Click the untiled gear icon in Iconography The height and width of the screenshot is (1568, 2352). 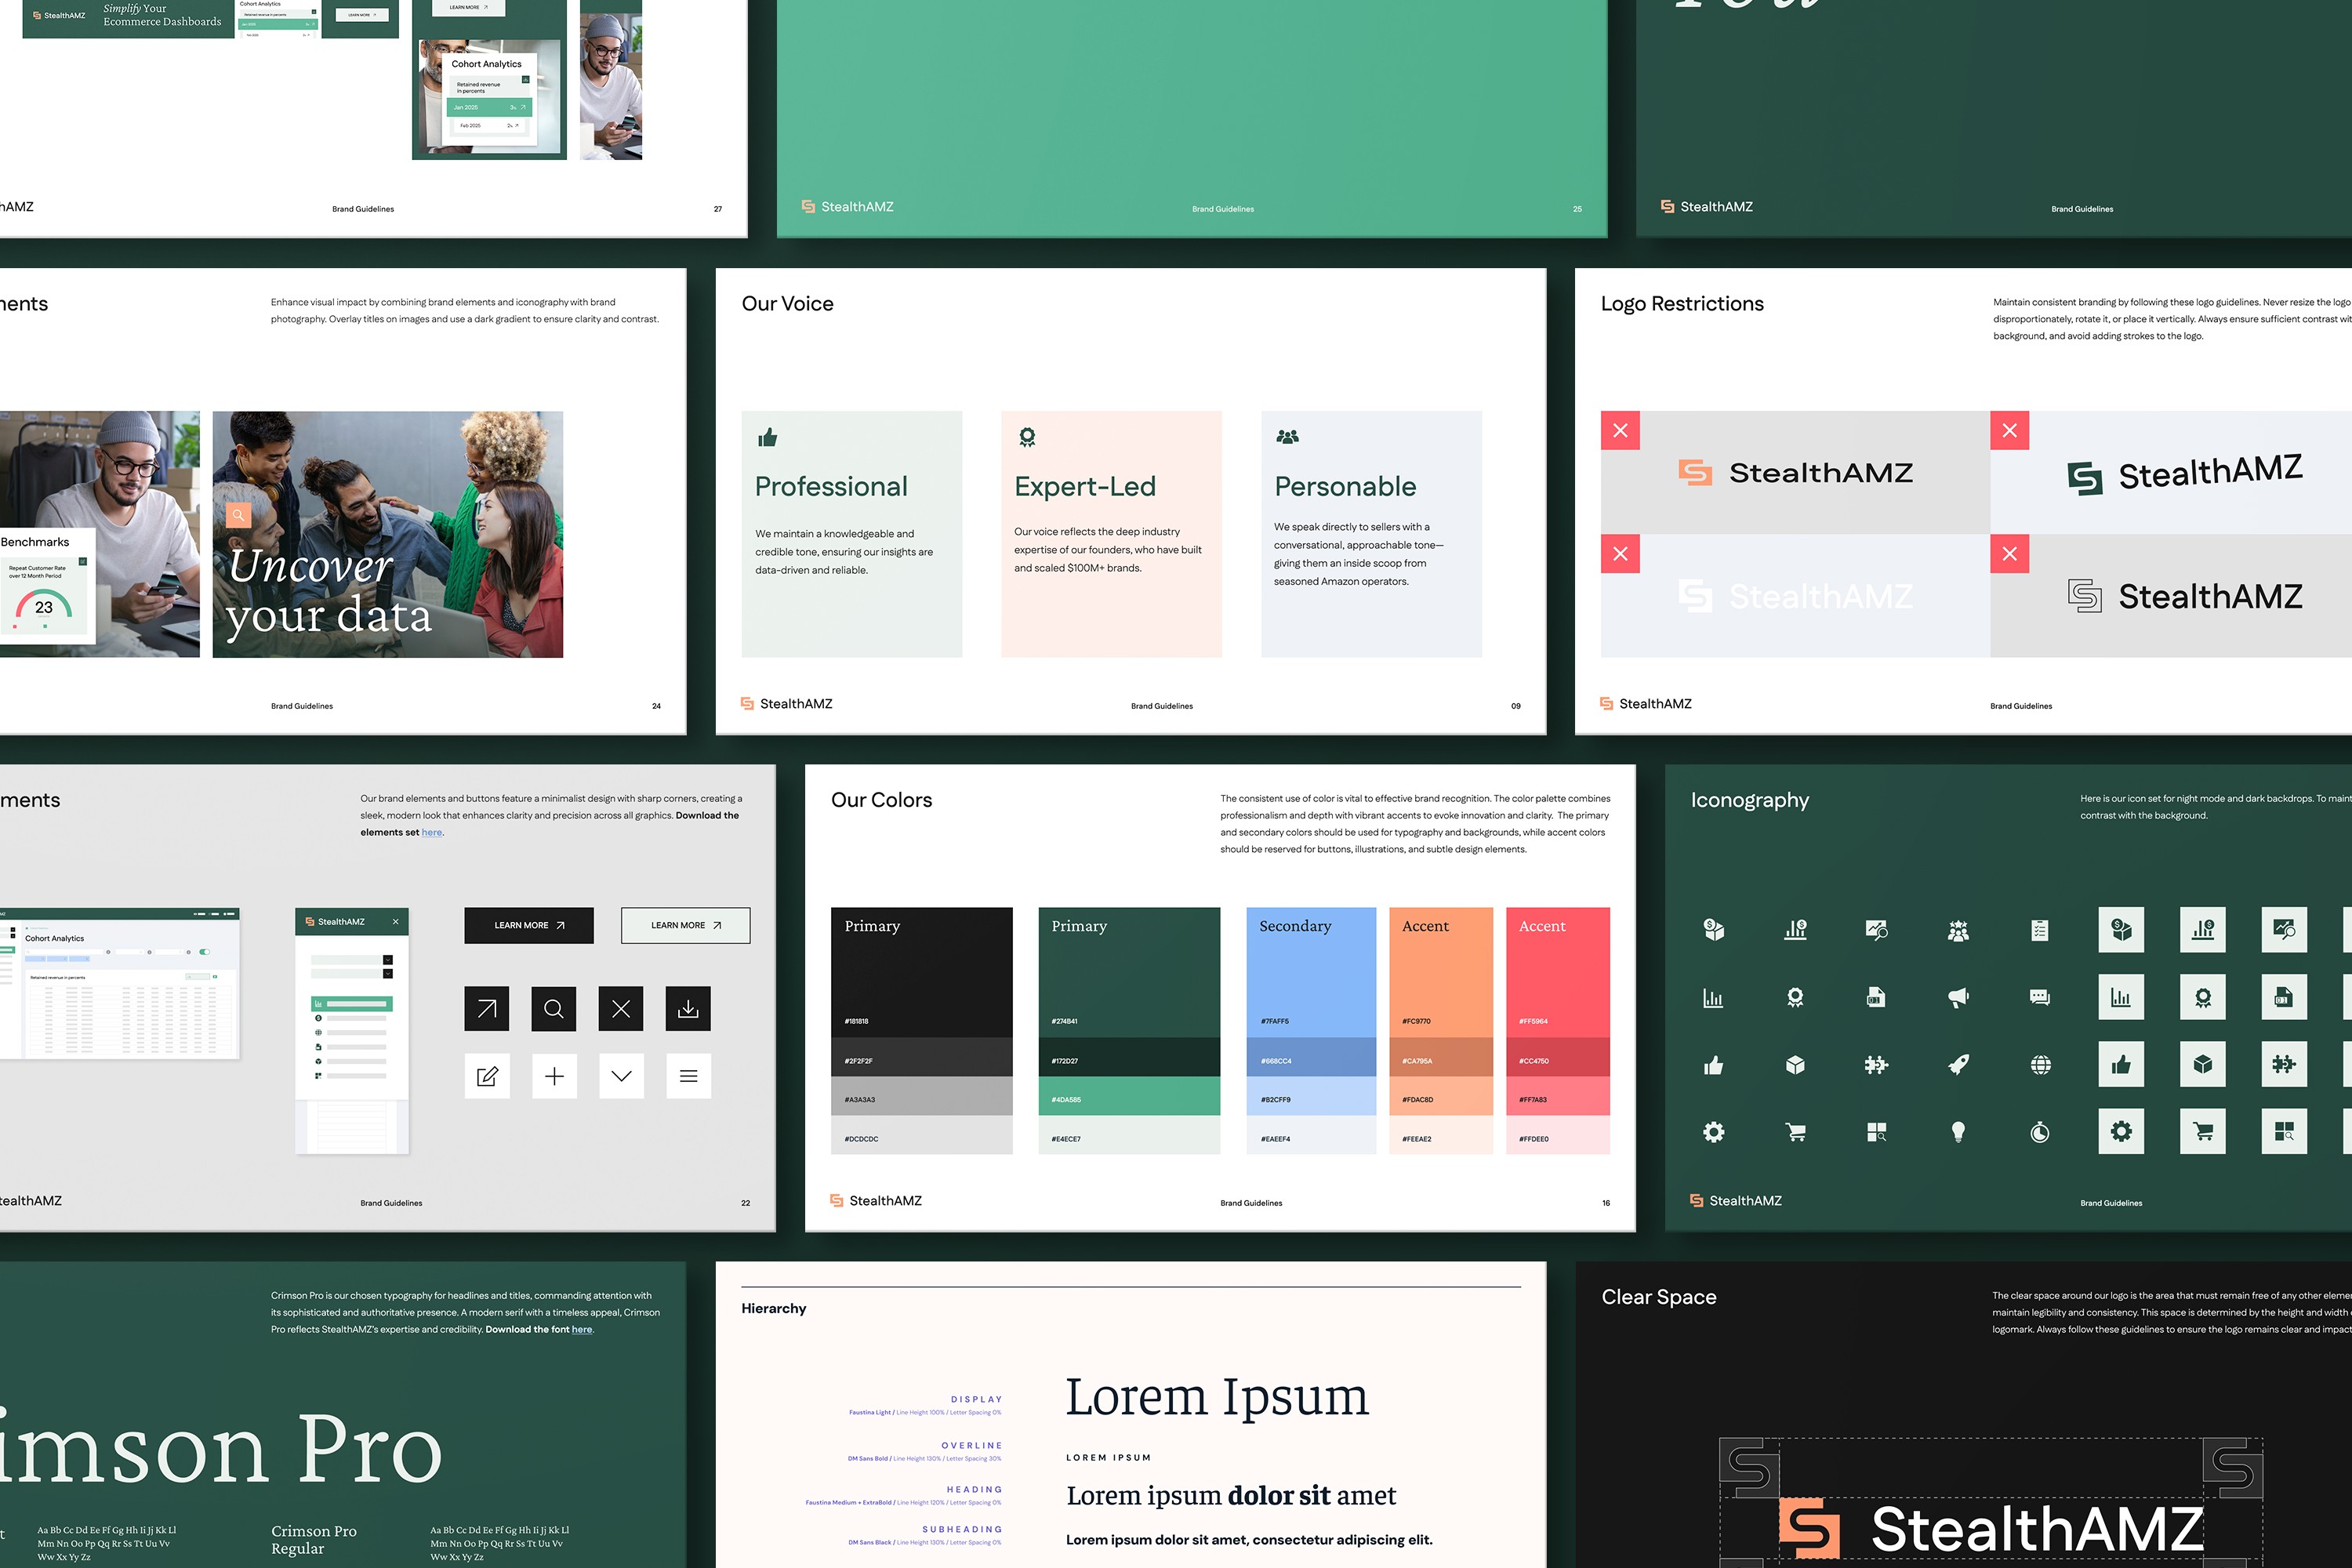click(x=1713, y=1132)
